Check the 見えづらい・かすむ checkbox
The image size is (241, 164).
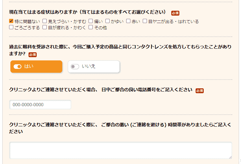click(x=44, y=21)
